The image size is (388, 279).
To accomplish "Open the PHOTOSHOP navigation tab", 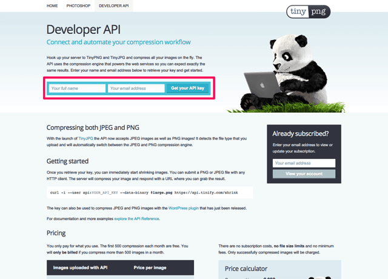I will coord(78,5).
